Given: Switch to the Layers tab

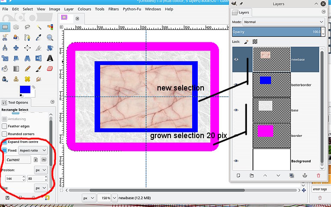Looking at the screenshot, I should (241, 13).
